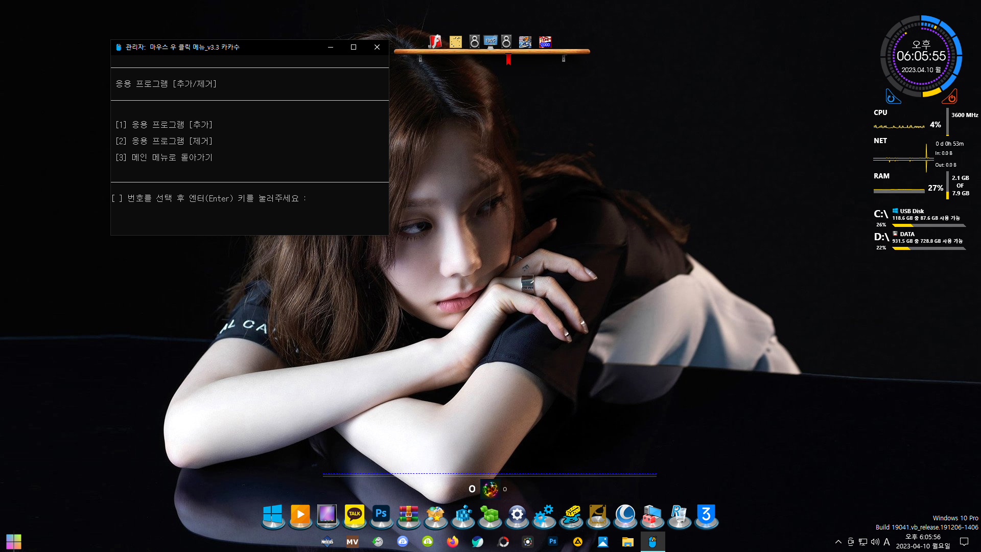This screenshot has width=981, height=552.
Task: Click the left speaker on the shelf
Action: [475, 41]
